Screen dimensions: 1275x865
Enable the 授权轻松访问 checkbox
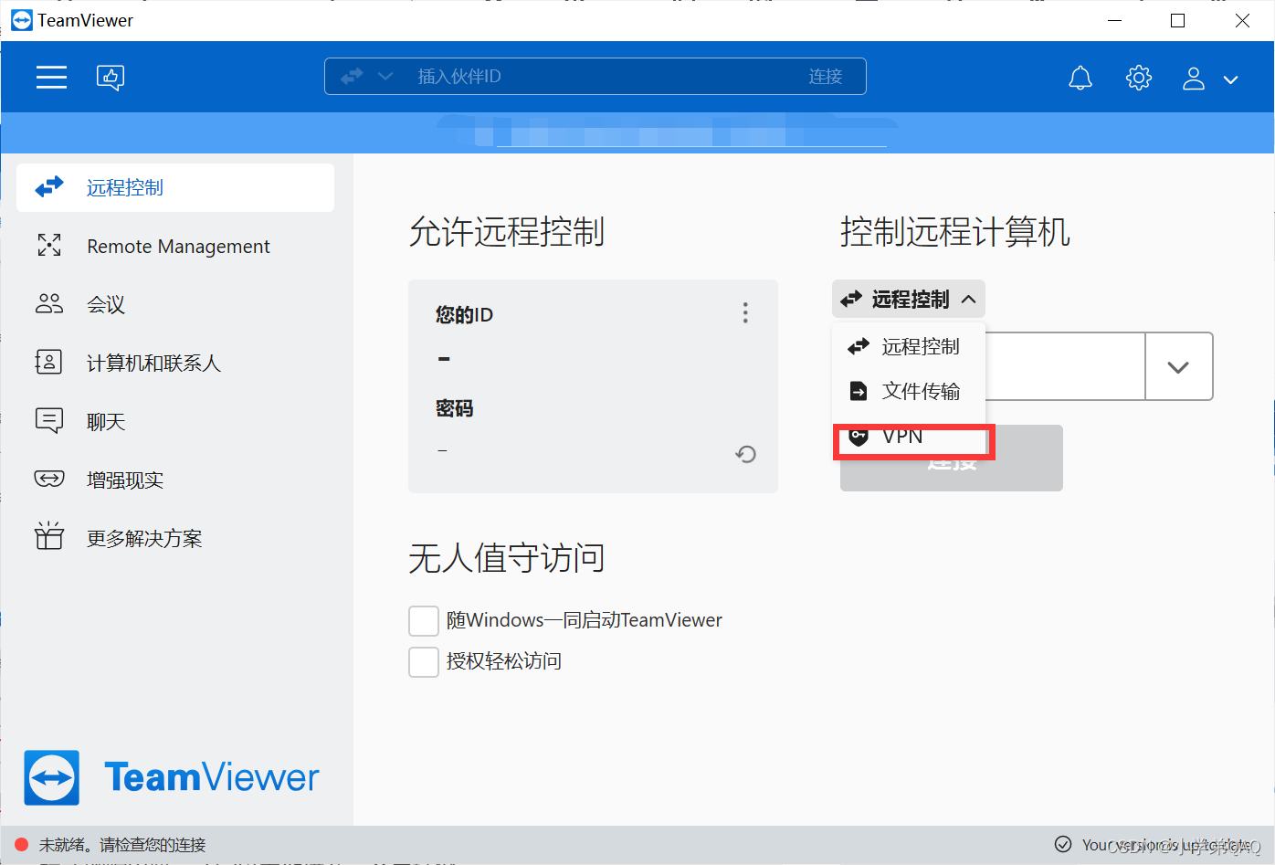[424, 661]
